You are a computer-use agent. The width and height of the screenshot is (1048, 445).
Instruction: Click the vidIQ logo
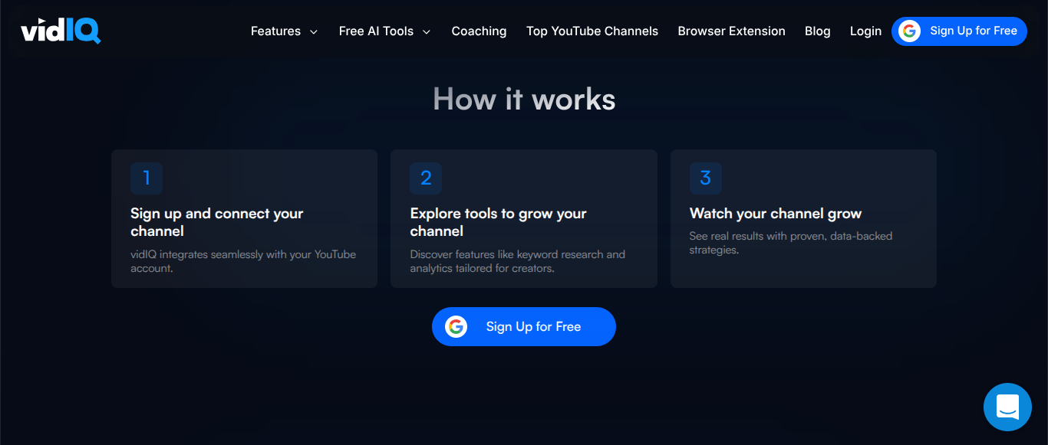[61, 31]
